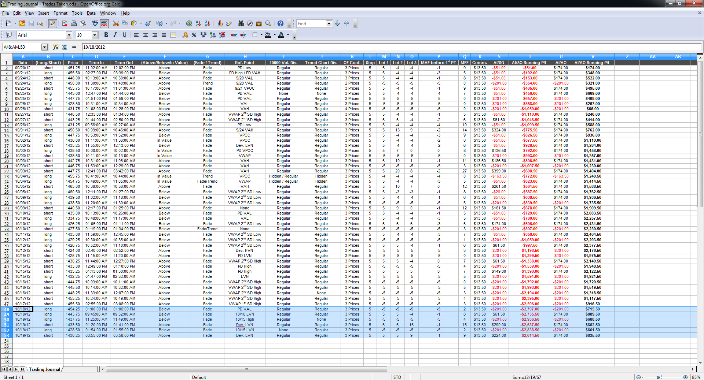The height and width of the screenshot is (380, 704).
Task: Open the Font Name dropdown
Action: tap(69, 35)
